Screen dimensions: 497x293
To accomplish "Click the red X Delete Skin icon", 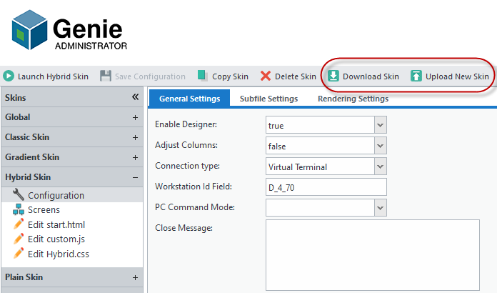I will [266, 76].
